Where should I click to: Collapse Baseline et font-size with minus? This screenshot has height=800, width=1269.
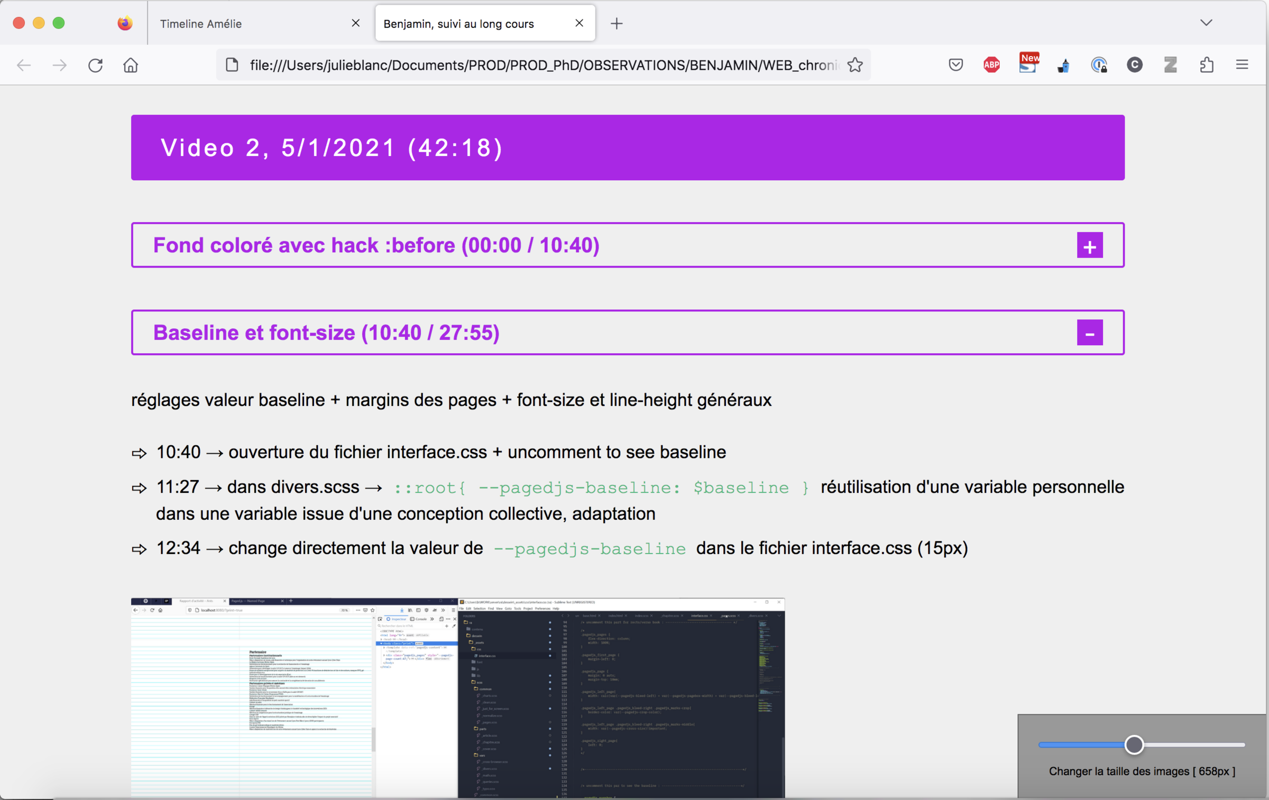(1089, 333)
